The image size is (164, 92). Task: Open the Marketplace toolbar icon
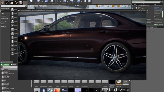click(52, 2)
